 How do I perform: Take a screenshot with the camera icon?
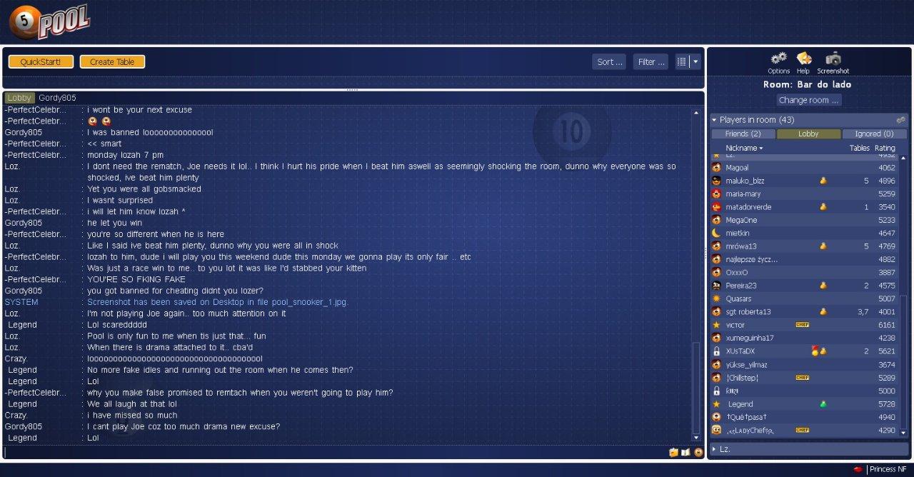click(833, 59)
